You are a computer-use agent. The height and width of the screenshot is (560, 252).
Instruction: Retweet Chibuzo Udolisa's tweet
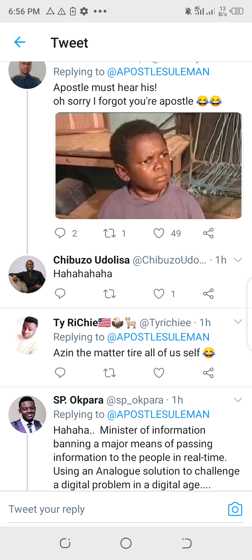110,294
